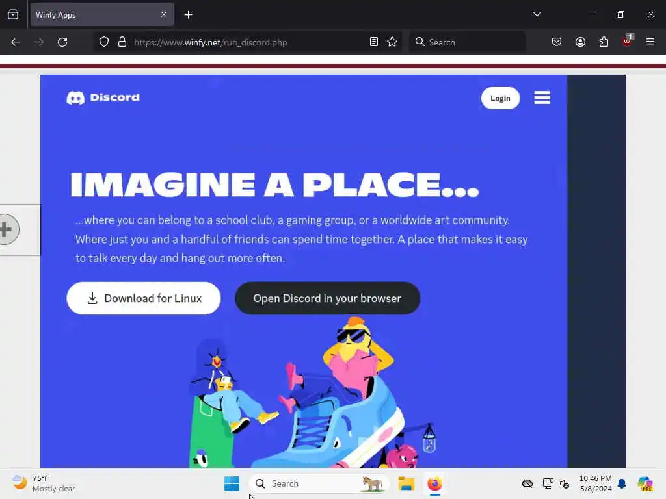Image resolution: width=666 pixels, height=499 pixels.
Task: Open the Pocket save icon
Action: click(557, 42)
